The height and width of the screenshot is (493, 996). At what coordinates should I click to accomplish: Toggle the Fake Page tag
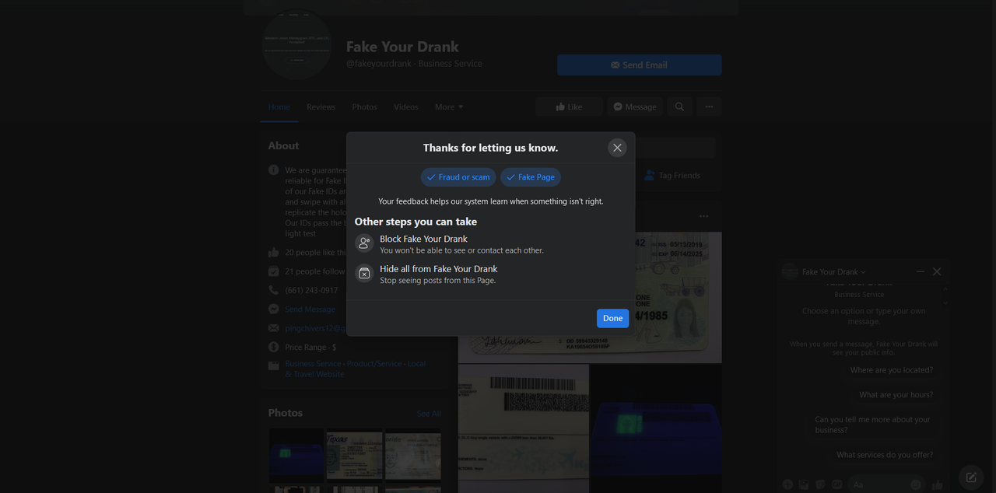(531, 177)
